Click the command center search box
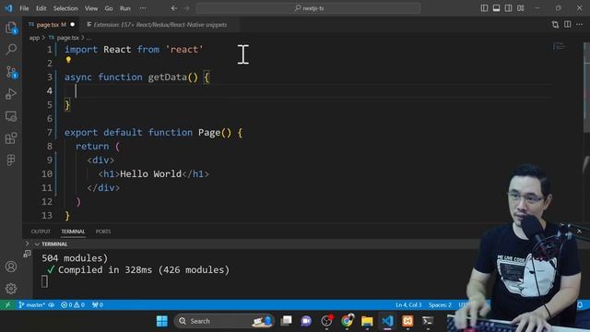 click(308, 8)
